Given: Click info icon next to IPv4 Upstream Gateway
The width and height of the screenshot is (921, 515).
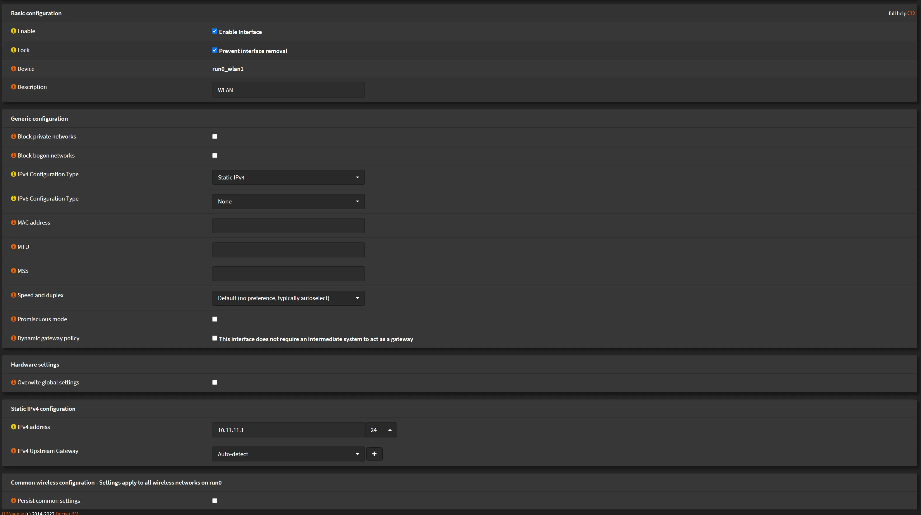Looking at the screenshot, I should (13, 451).
